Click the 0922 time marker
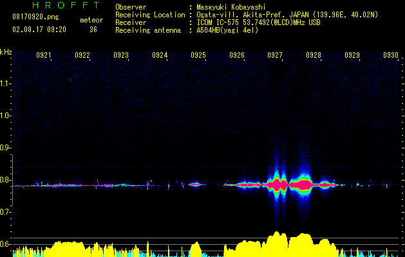Image resolution: width=405 pixels, height=257 pixels. 82,55
